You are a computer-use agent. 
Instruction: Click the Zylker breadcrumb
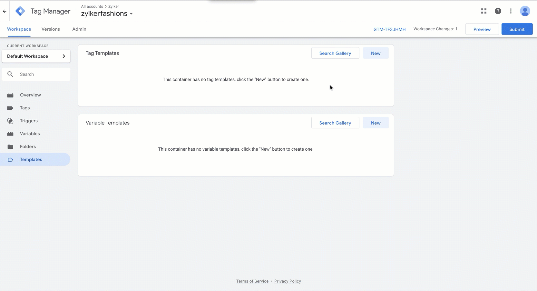point(114,6)
